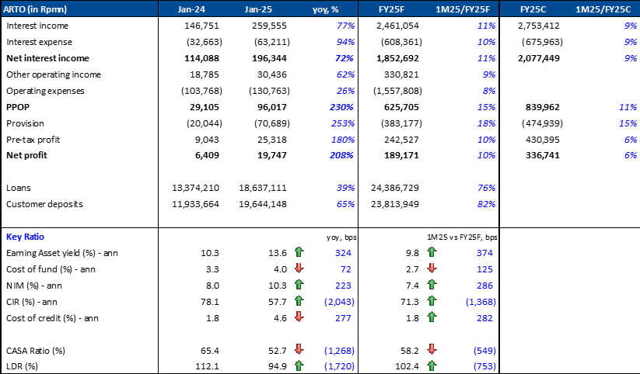Select the 'FY25C' column header
Image resolution: width=640 pixels, height=374 pixels.
tap(533, 9)
